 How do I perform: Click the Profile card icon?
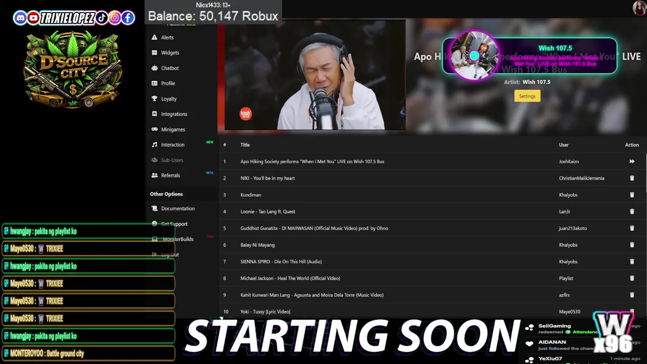(155, 83)
